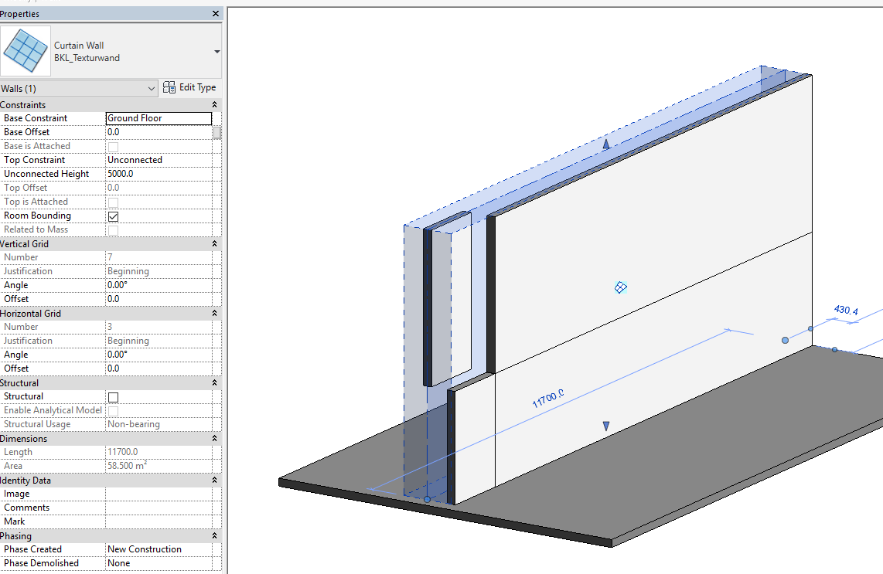This screenshot has width=883, height=574.
Task: Click the Top Constraint Unconnected value
Action: coord(159,160)
